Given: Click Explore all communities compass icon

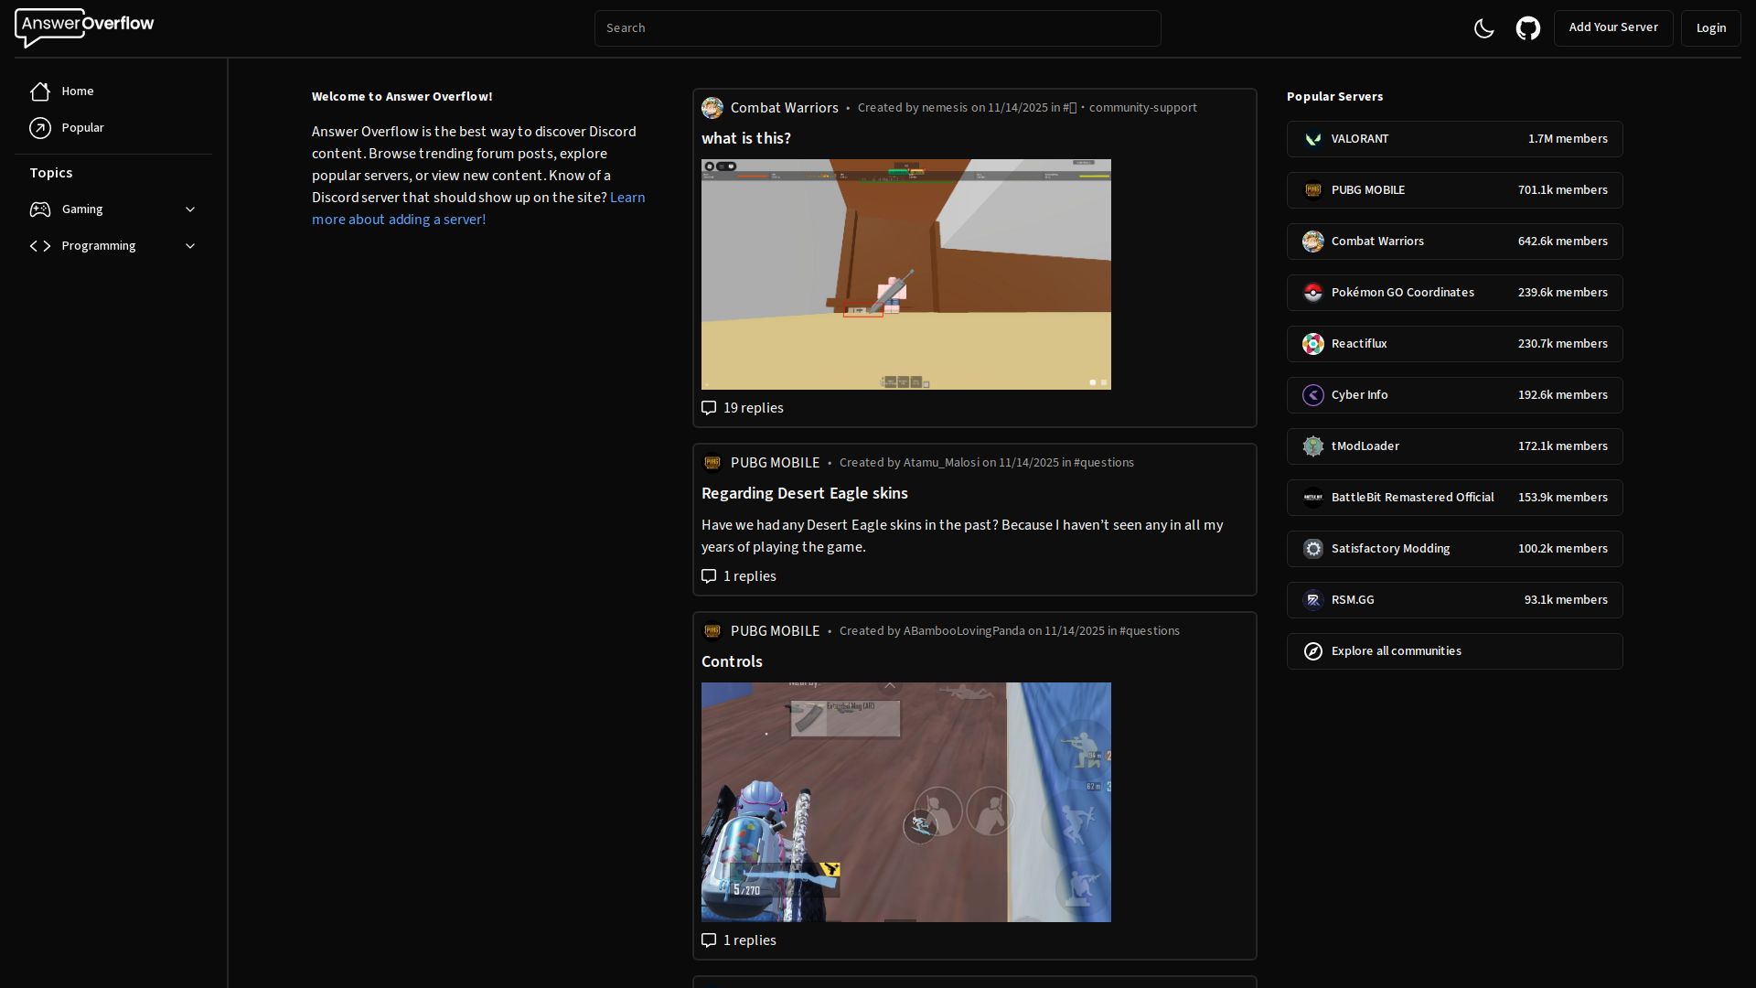Looking at the screenshot, I should click(1313, 651).
